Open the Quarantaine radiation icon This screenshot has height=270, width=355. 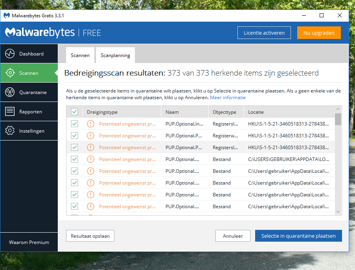click(10, 92)
